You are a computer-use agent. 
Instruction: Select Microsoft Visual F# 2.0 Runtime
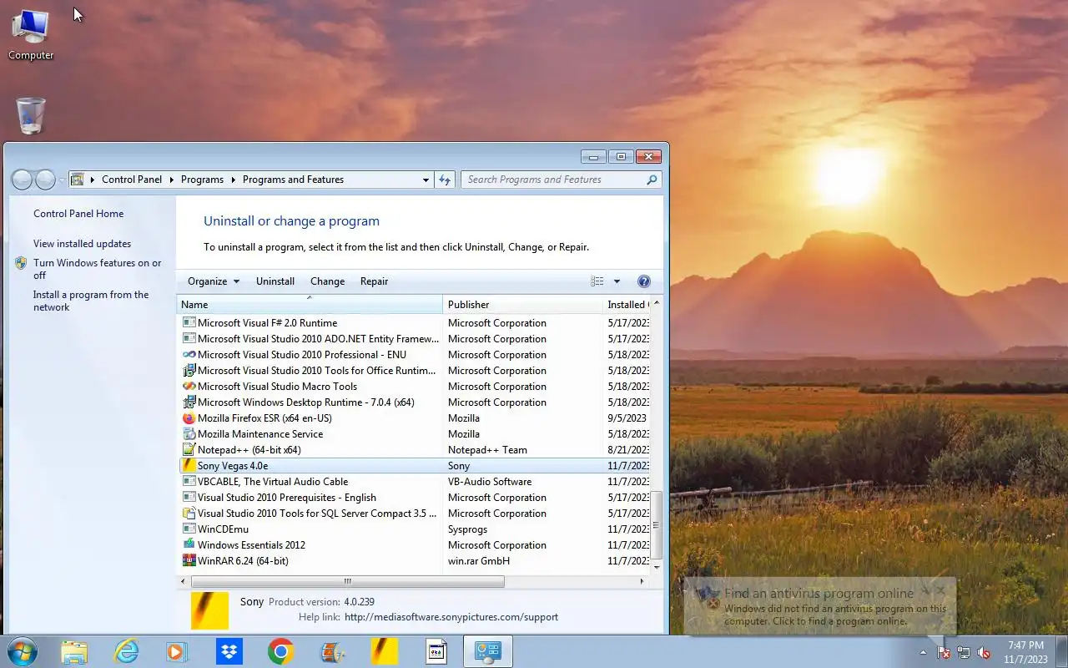(x=415, y=323)
